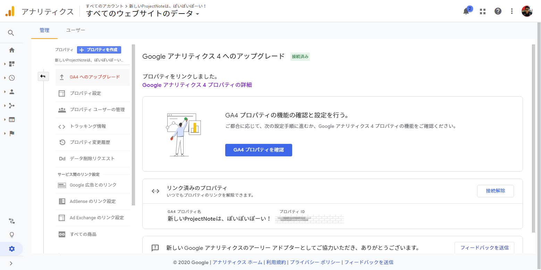Expand the Realtime clock reports section
The width and height of the screenshot is (541, 270).
click(x=12, y=78)
